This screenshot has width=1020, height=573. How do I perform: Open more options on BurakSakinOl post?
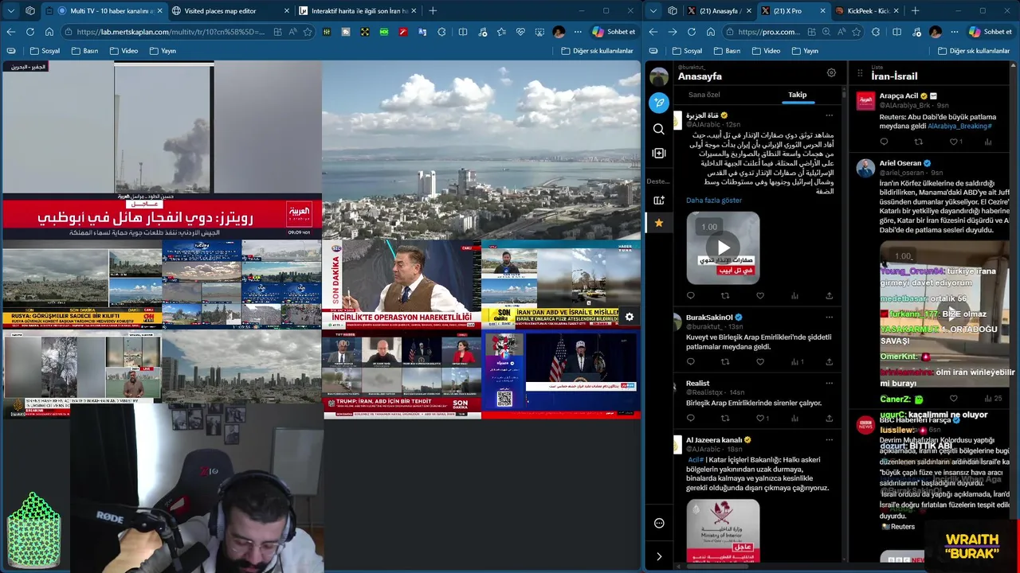pos(829,317)
